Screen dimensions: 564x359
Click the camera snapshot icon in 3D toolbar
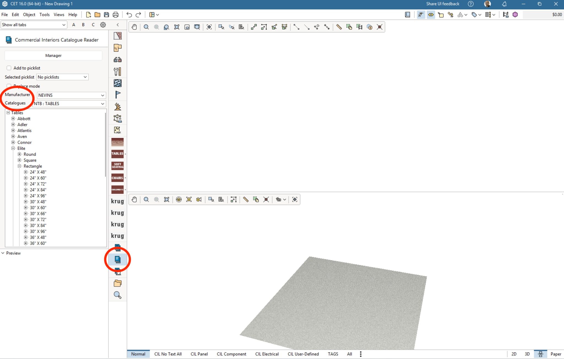[x=278, y=200]
